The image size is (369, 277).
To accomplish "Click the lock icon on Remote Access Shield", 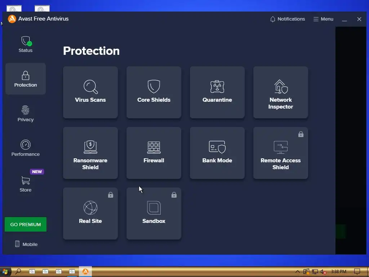I will pyautogui.click(x=301, y=134).
